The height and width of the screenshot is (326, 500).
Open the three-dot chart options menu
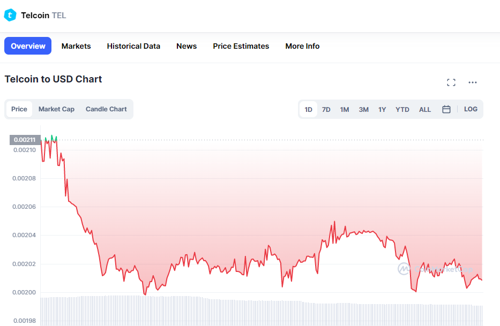pos(472,82)
